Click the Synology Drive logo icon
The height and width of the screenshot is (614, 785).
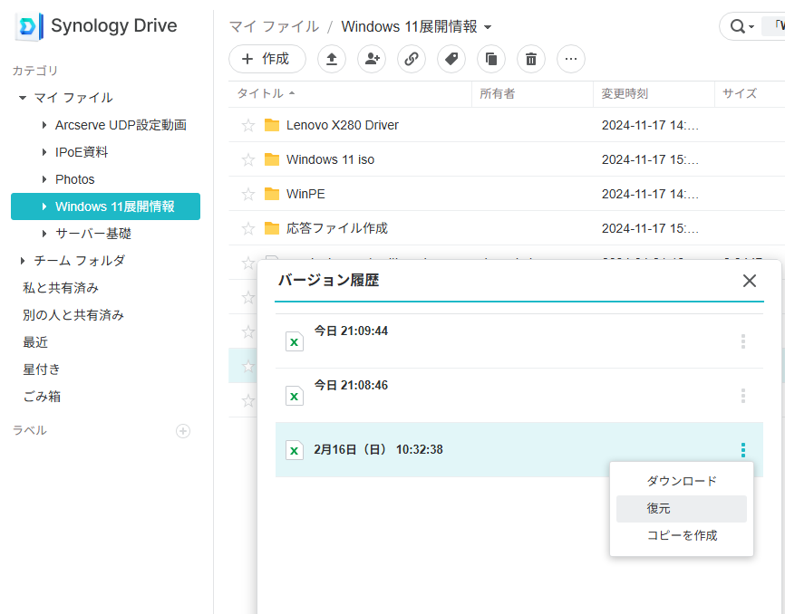pos(29,26)
